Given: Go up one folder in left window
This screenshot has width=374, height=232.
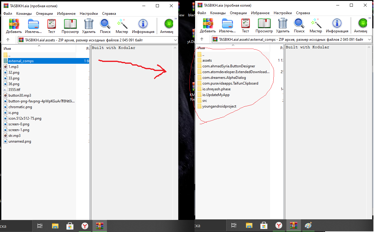Looking at the screenshot, I should coord(8,40).
